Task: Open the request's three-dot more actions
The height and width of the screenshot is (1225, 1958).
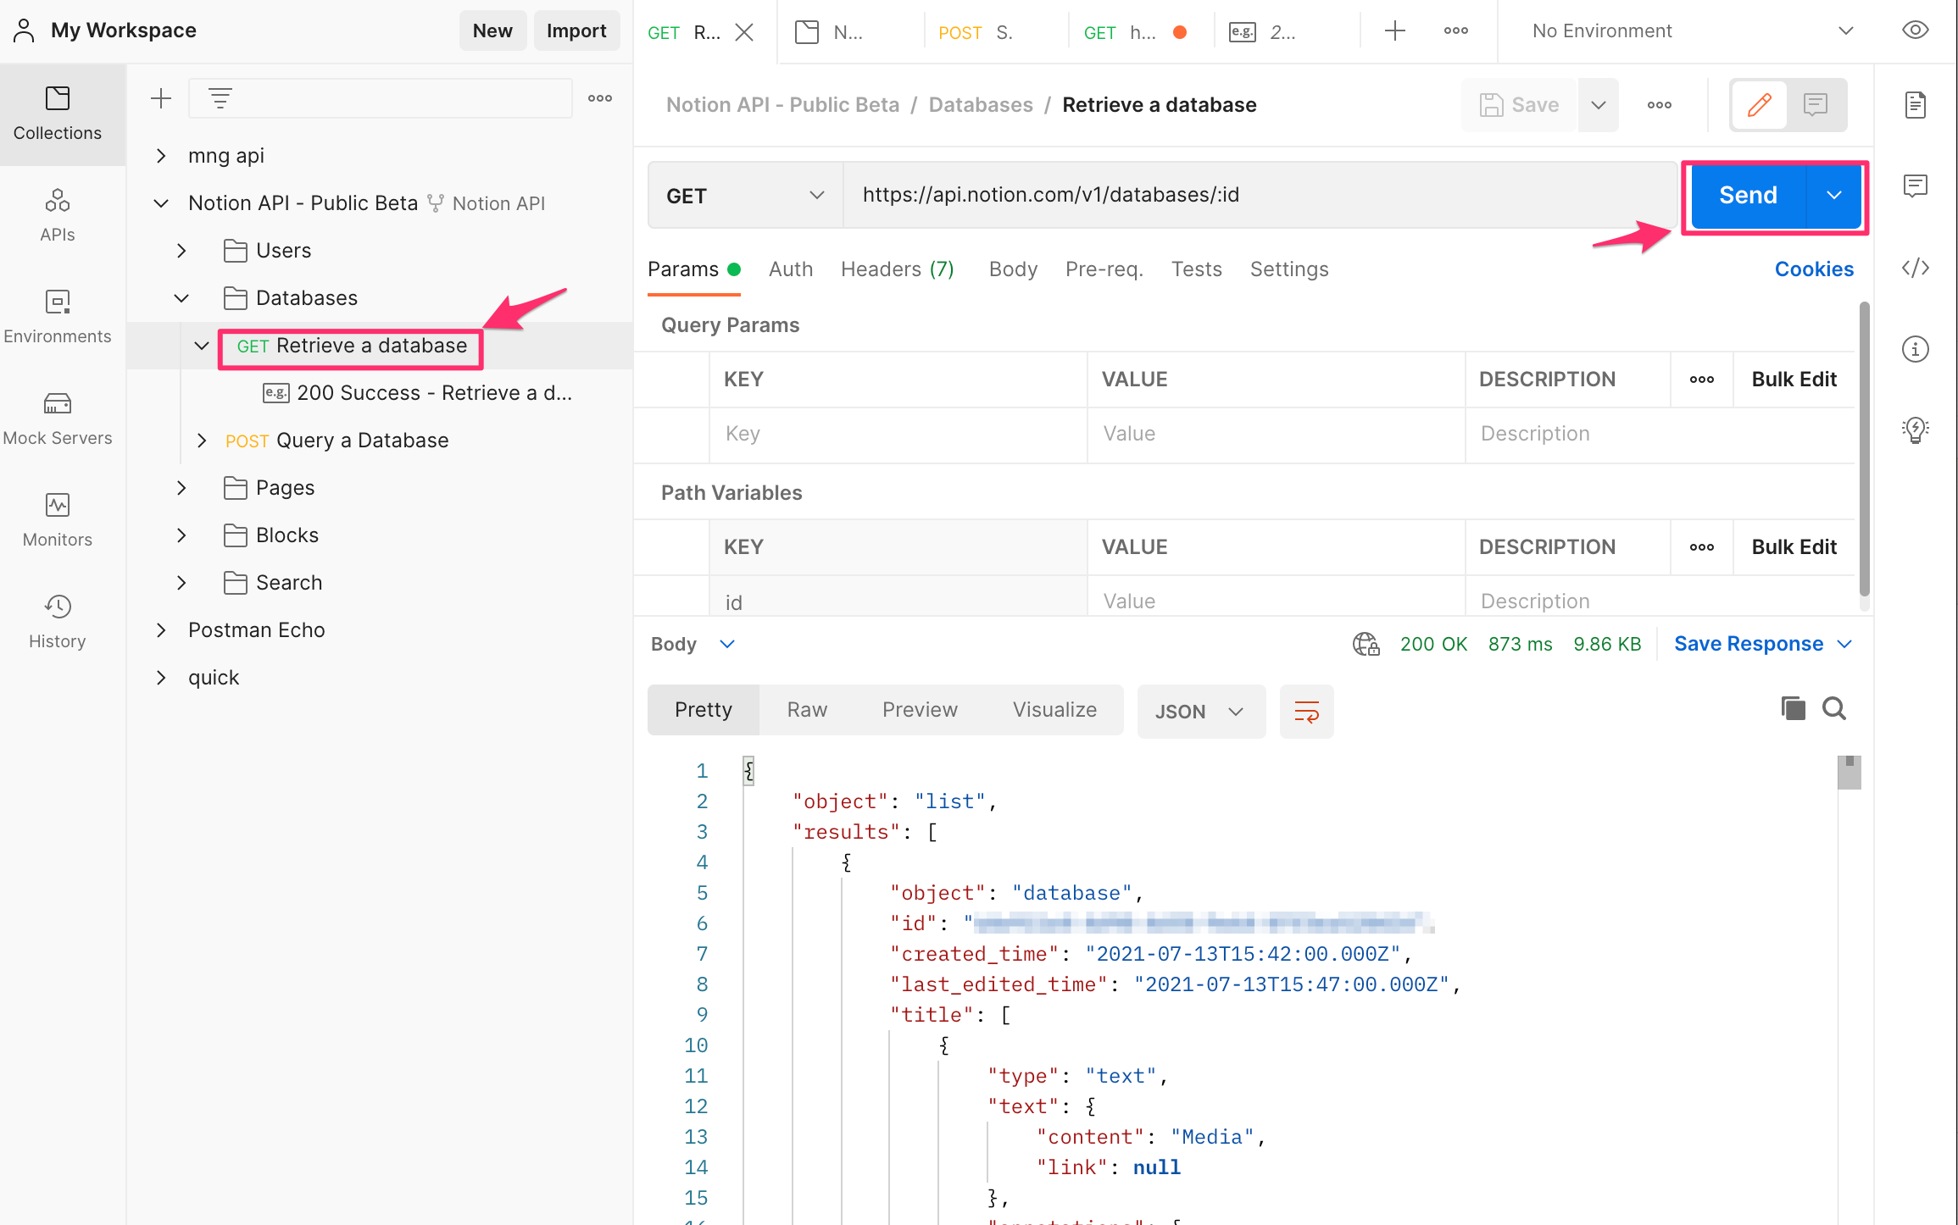Action: pyautogui.click(x=1660, y=105)
